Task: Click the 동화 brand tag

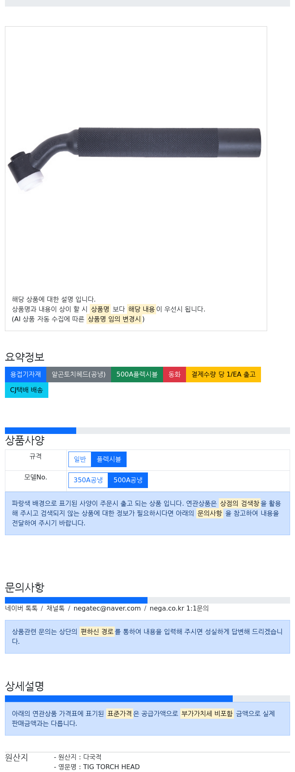Action: 175,375
